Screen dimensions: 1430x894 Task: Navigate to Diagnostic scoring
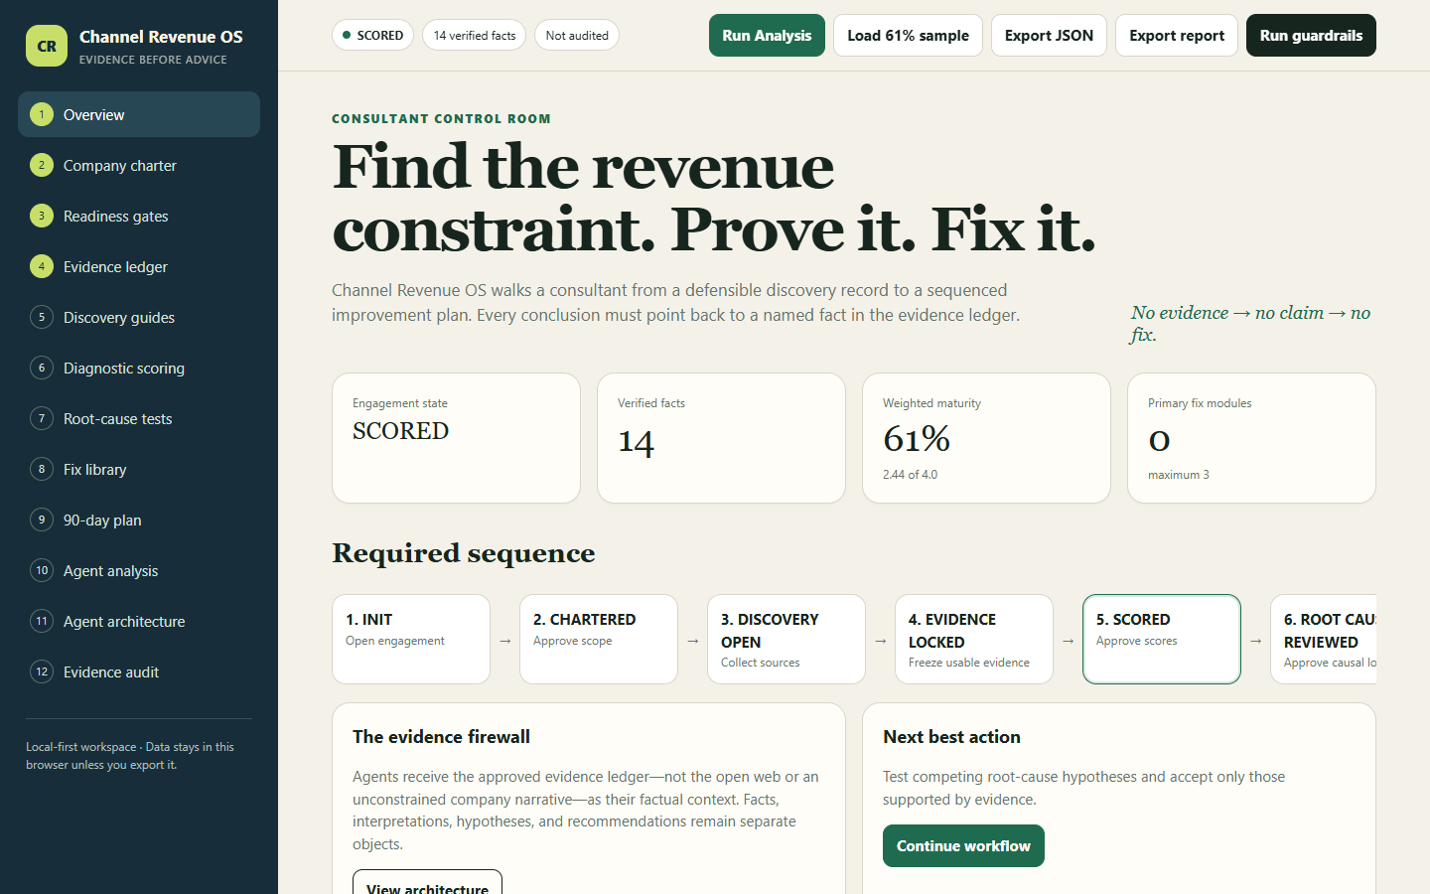pyautogui.click(x=139, y=368)
